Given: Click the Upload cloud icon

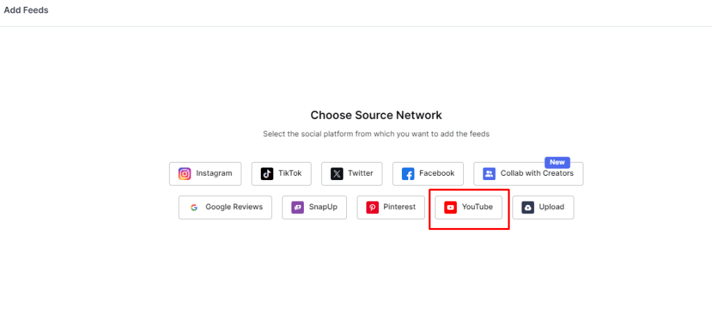Looking at the screenshot, I should click(528, 207).
